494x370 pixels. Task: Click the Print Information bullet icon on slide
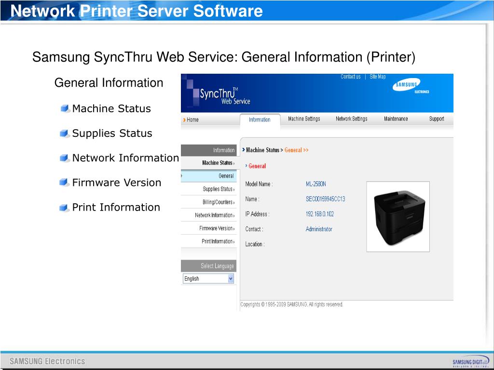click(64, 208)
